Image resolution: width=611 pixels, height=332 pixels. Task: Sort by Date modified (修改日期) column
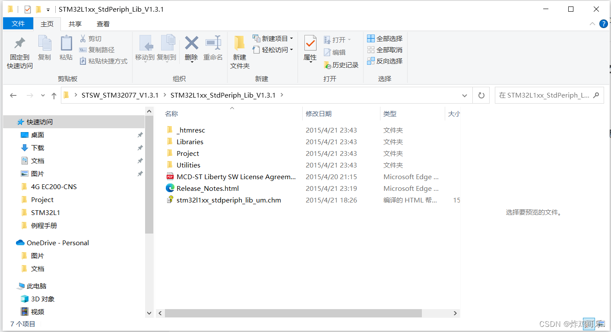(319, 114)
